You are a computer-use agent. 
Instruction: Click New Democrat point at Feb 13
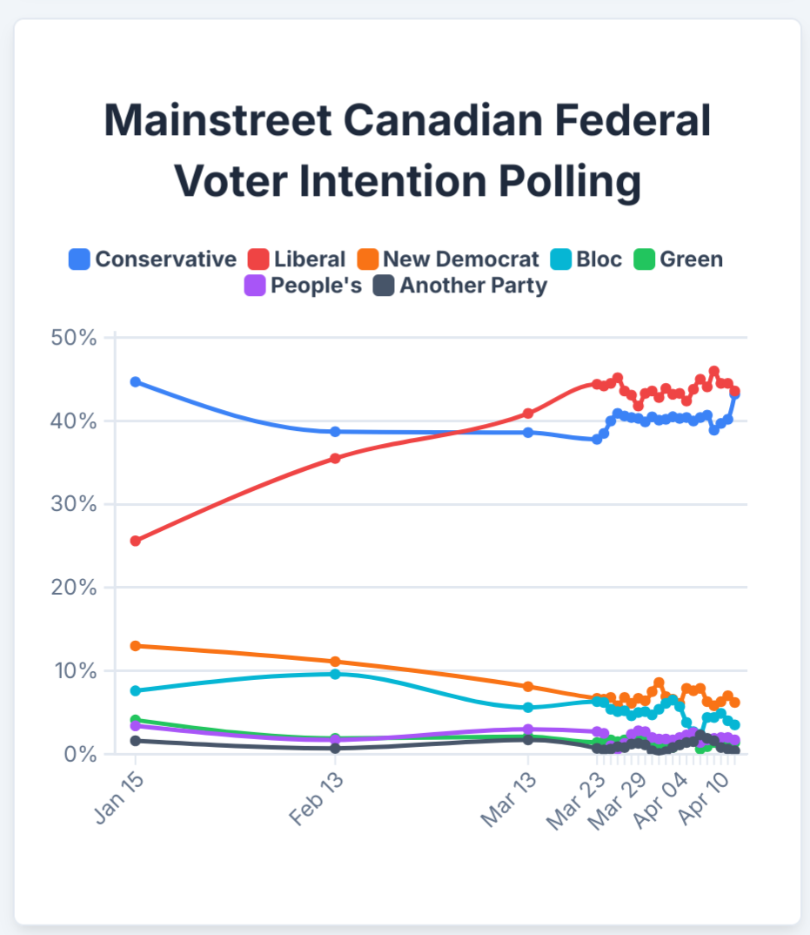[335, 662]
